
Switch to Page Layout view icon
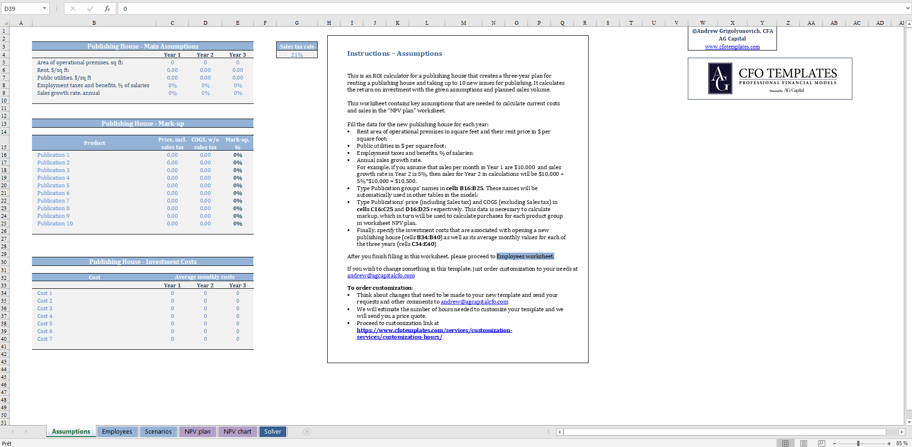804,443
